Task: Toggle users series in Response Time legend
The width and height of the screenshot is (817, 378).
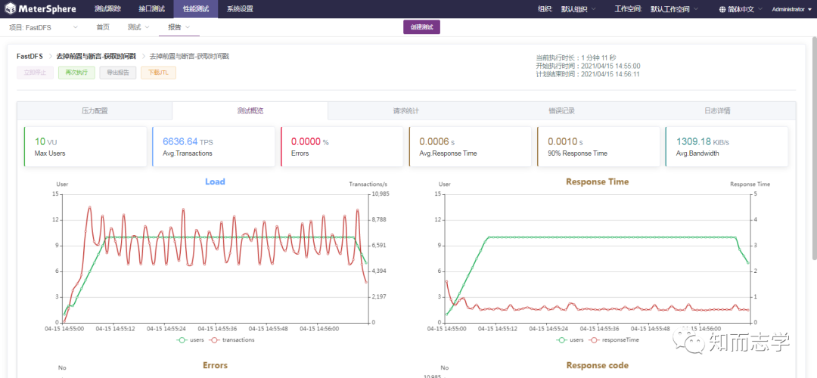Action: click(570, 339)
